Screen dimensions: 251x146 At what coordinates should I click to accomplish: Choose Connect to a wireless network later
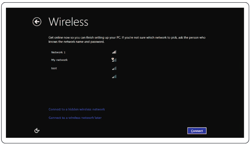(x=75, y=118)
